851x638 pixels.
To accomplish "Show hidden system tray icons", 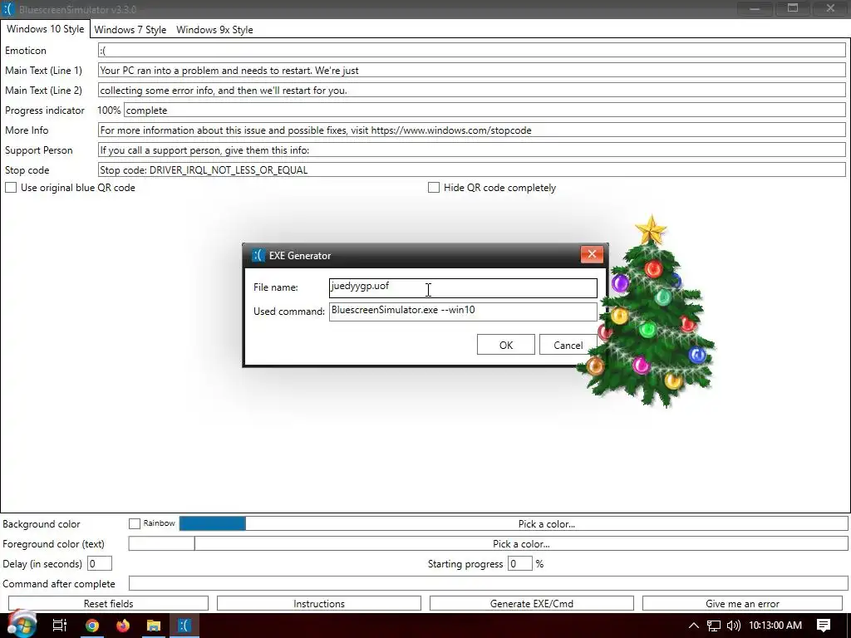I will click(x=694, y=626).
